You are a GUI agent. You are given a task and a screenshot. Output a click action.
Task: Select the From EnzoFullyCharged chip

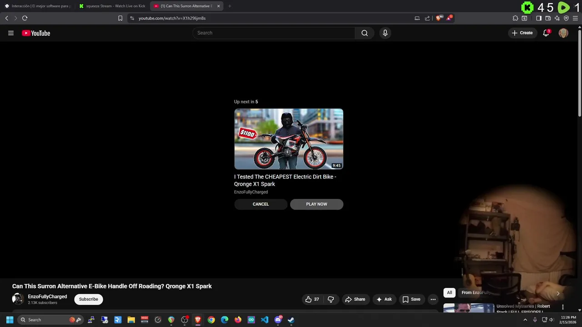pos(476,292)
